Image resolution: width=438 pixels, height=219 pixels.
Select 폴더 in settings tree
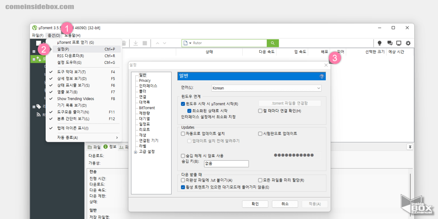(x=142, y=91)
